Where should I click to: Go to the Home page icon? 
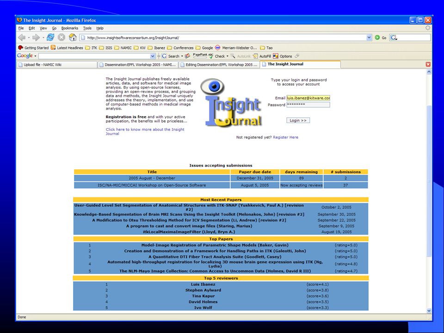[73, 37]
